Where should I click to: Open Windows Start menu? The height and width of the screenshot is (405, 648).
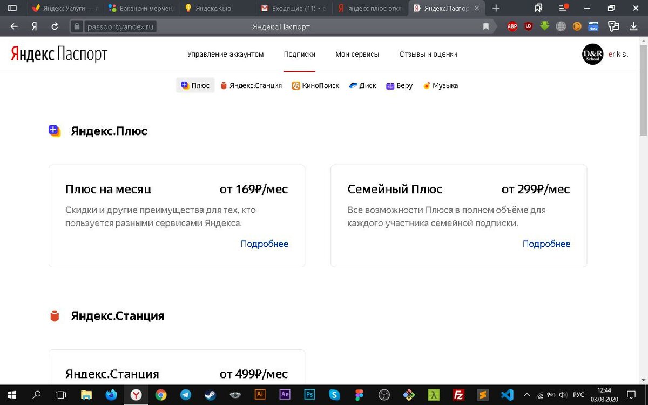(x=12, y=394)
